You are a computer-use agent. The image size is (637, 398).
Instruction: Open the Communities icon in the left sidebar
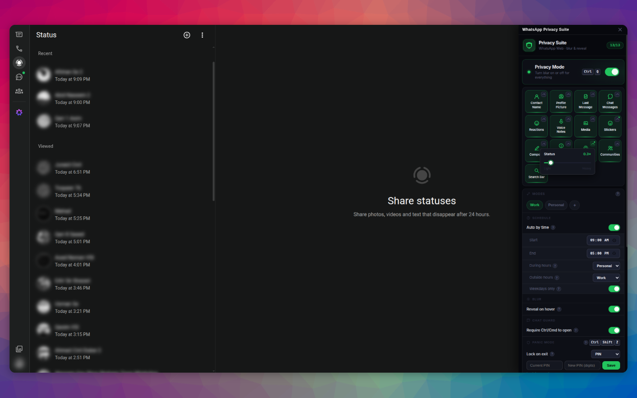19,91
